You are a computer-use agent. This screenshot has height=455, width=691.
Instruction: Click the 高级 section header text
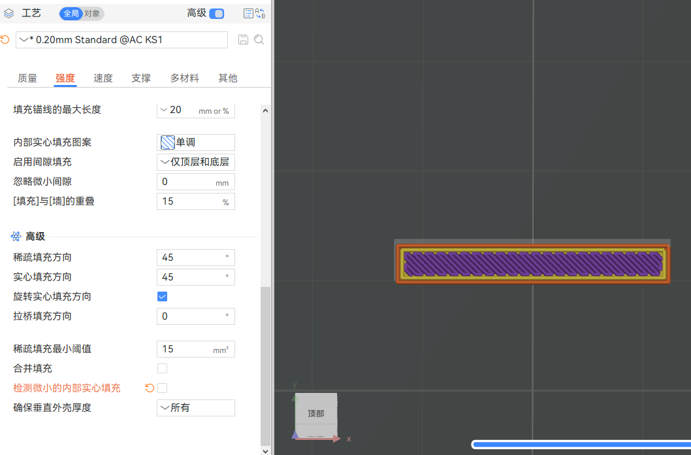(35, 237)
